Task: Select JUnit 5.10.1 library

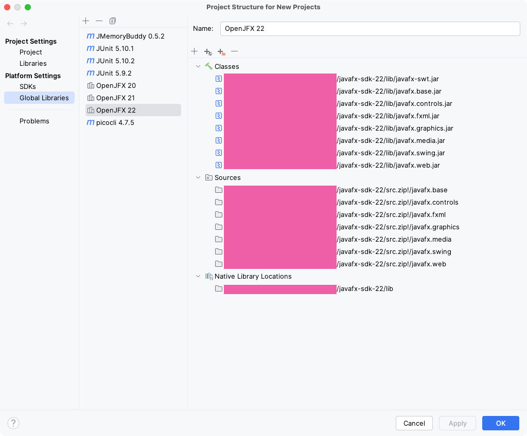Action: tap(133, 48)
